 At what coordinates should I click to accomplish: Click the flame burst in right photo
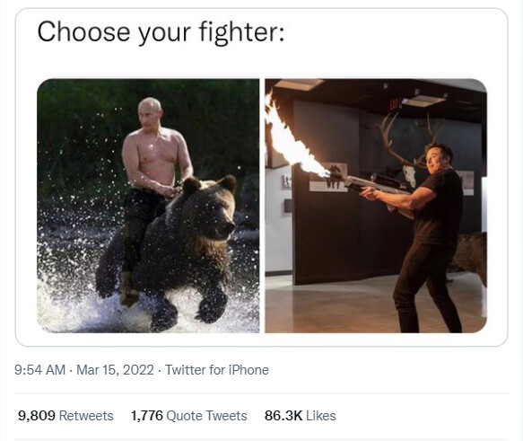[x=292, y=138]
